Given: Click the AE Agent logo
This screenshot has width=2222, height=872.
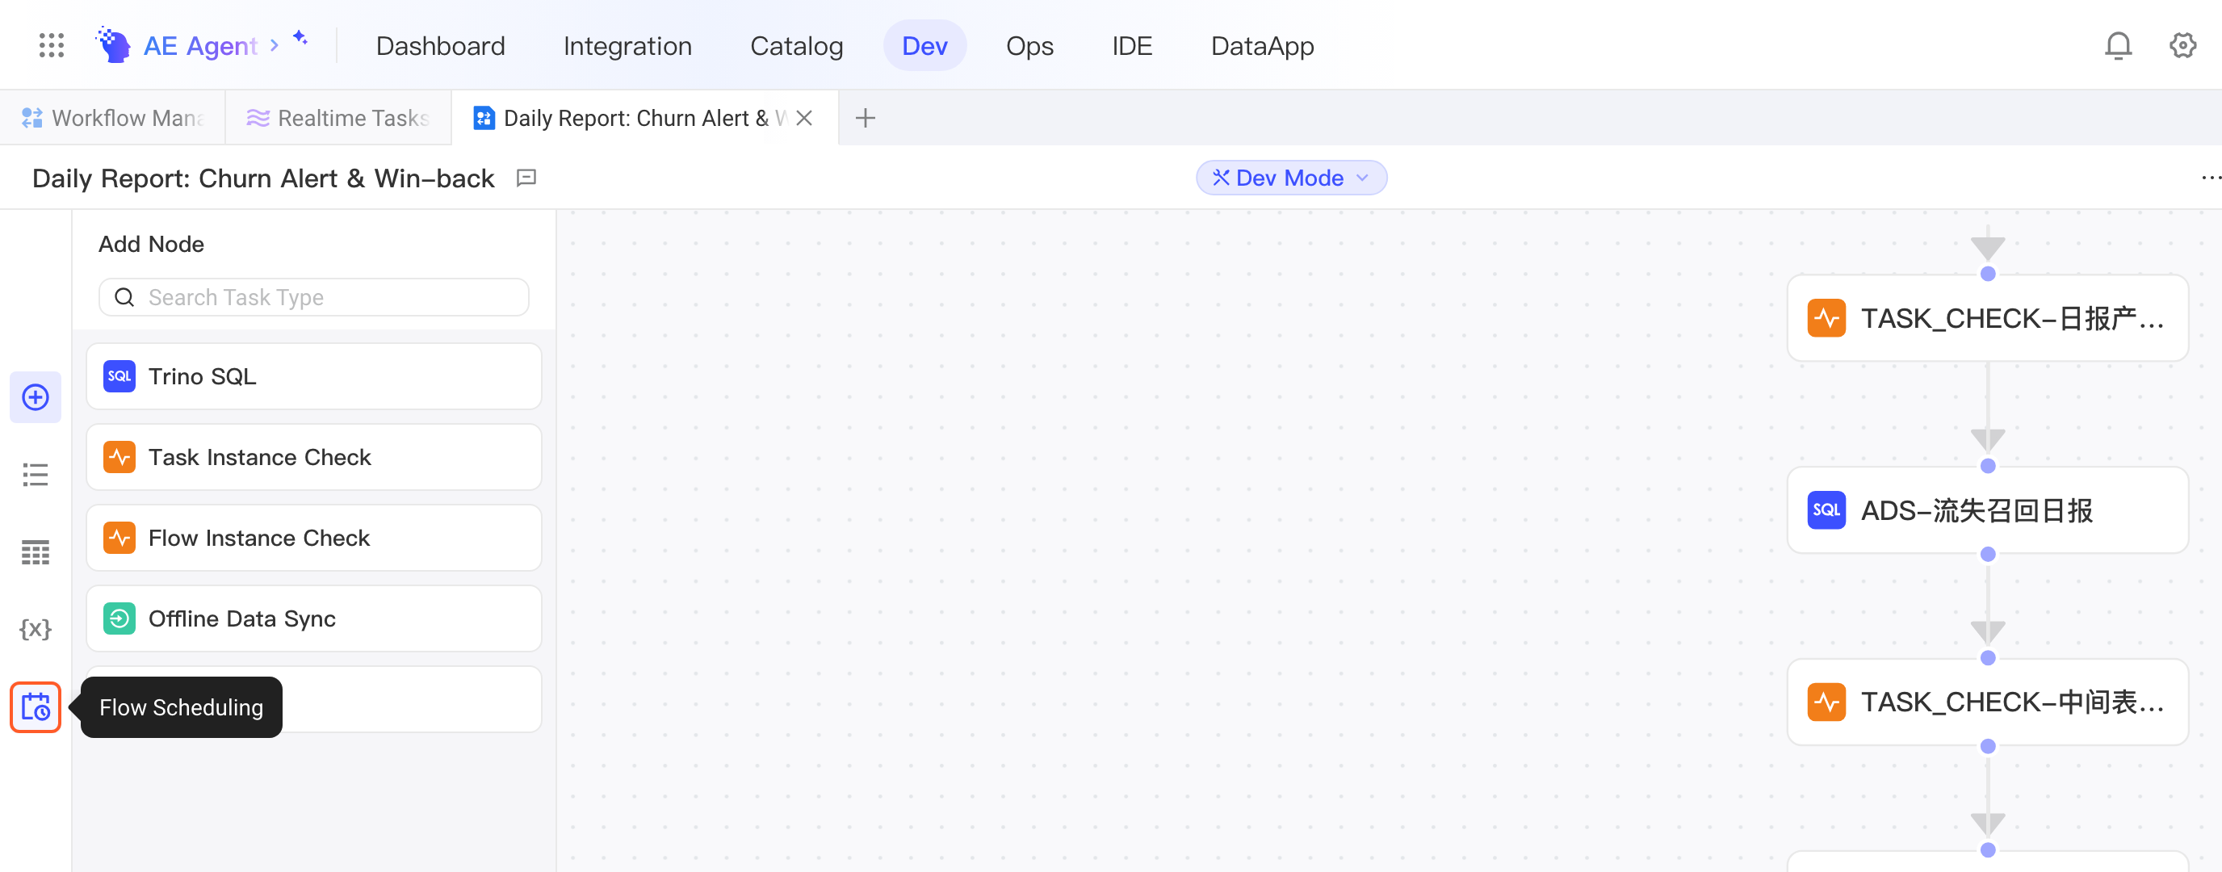Looking at the screenshot, I should point(113,45).
